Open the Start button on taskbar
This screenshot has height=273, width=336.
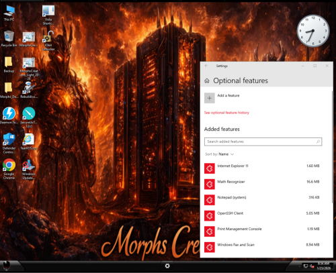[x=7, y=266]
